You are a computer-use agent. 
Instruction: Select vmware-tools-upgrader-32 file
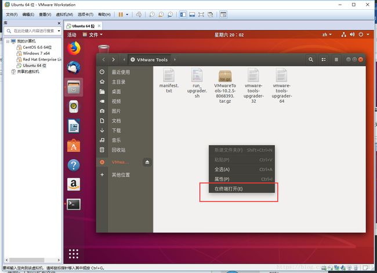click(x=253, y=86)
